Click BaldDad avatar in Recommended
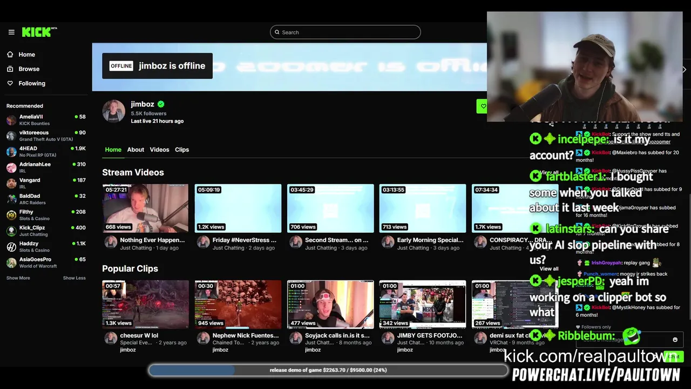 point(11,199)
